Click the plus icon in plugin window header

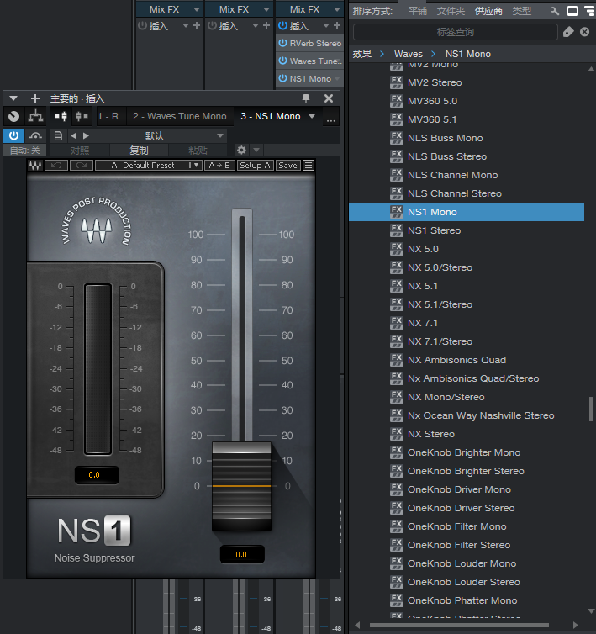pos(35,98)
